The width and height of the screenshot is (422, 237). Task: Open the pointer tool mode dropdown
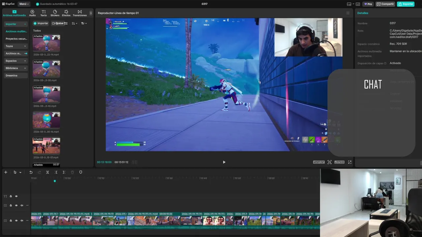20,172
